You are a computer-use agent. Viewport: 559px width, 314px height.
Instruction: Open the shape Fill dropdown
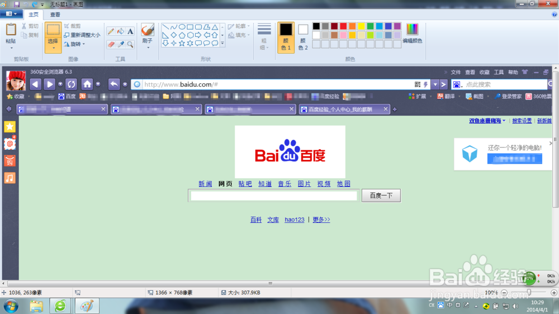click(239, 35)
